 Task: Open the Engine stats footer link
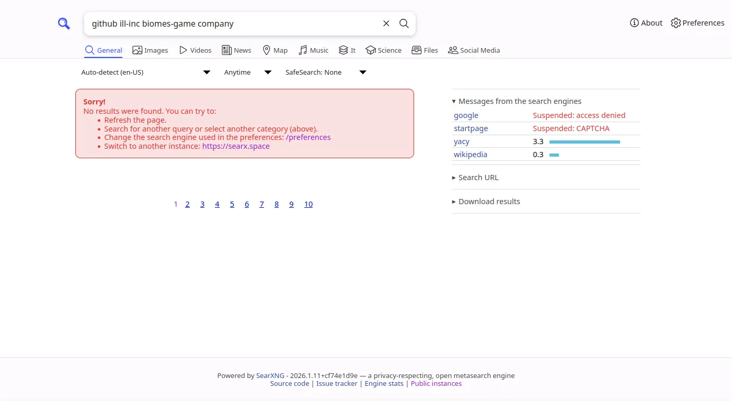point(384,384)
